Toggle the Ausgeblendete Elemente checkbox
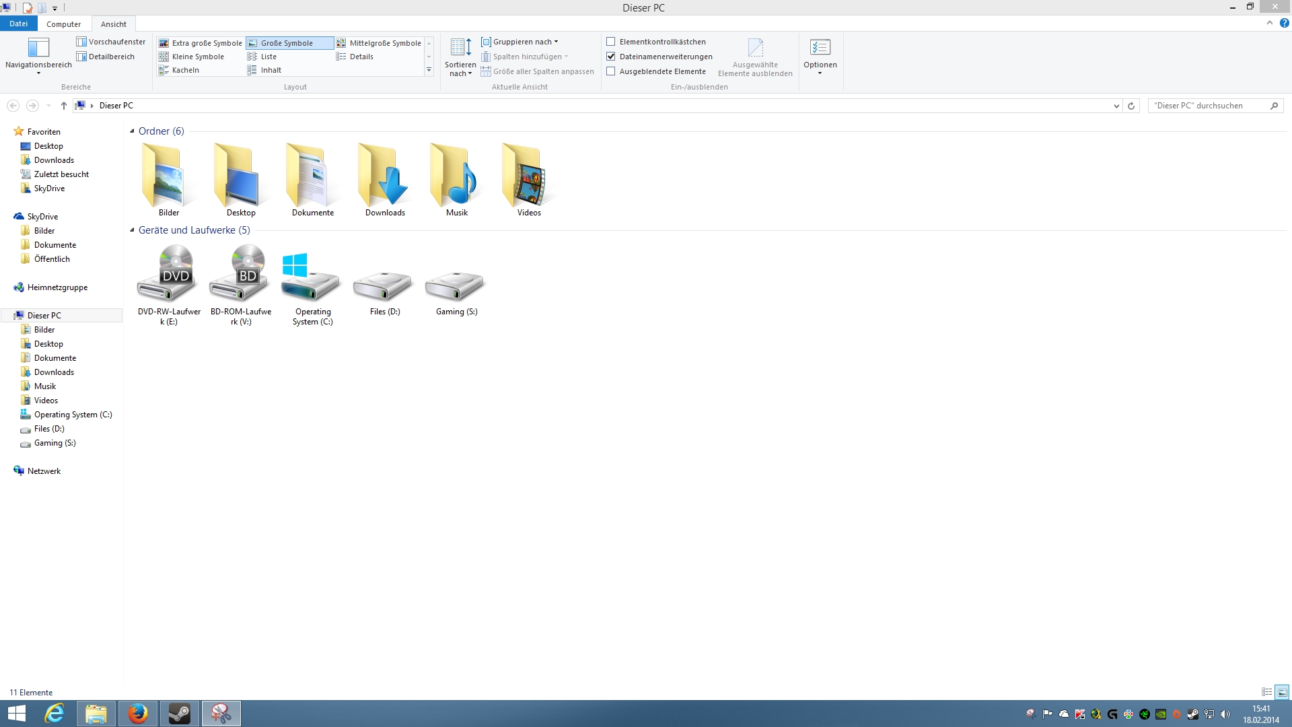 coord(611,71)
